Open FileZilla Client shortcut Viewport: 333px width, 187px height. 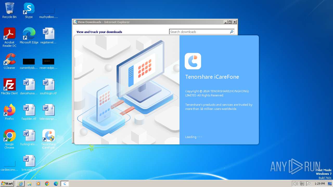(x=9, y=87)
